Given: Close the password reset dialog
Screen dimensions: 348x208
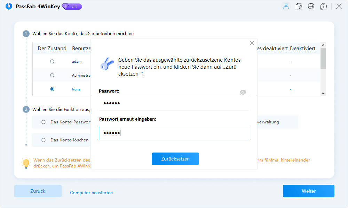Looking at the screenshot, I should click(x=252, y=43).
